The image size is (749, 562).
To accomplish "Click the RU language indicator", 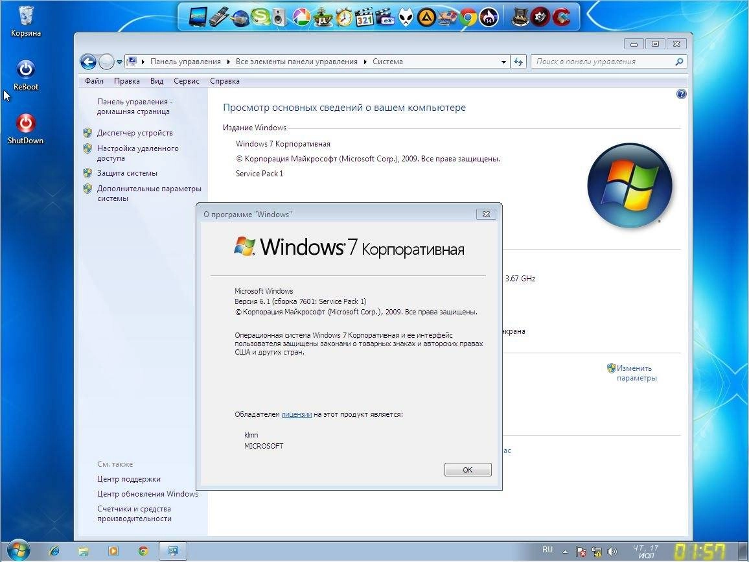I will click(547, 550).
